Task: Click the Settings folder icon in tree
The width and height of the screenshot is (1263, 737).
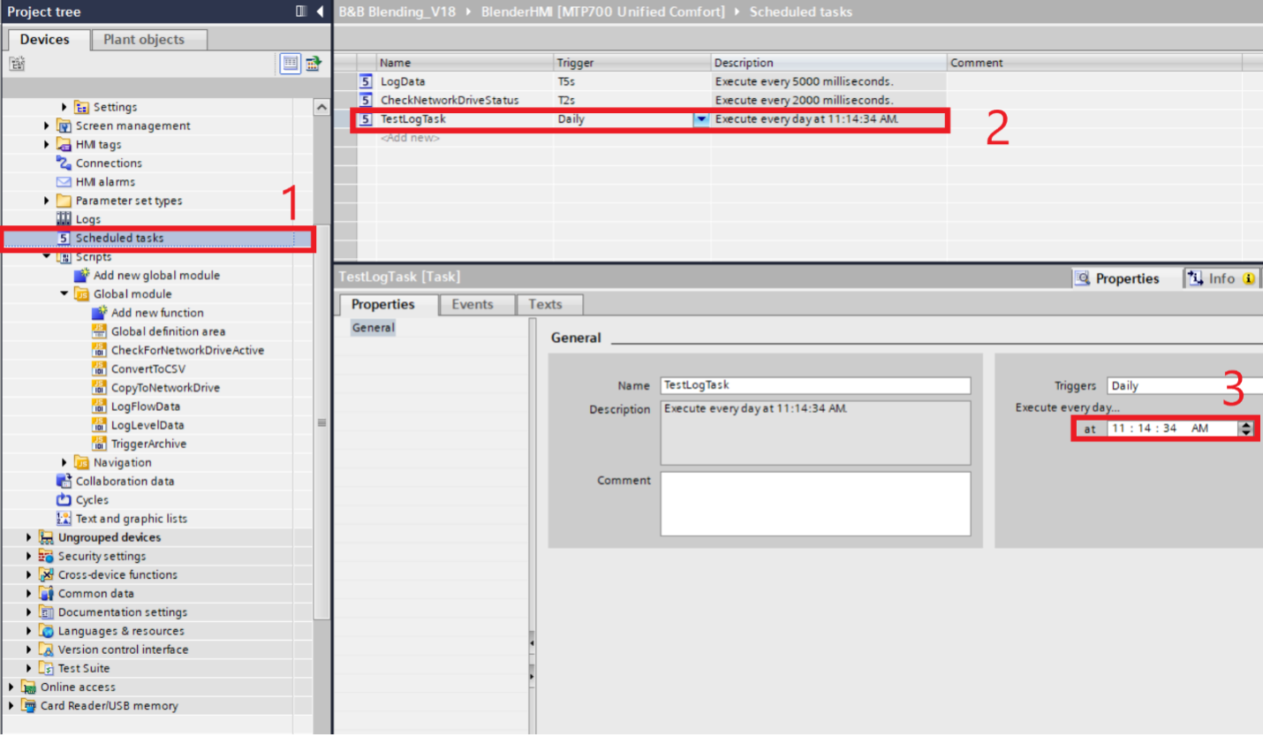Action: [81, 107]
